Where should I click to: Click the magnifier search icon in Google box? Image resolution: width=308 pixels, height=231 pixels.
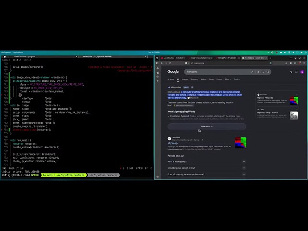tap(268, 72)
